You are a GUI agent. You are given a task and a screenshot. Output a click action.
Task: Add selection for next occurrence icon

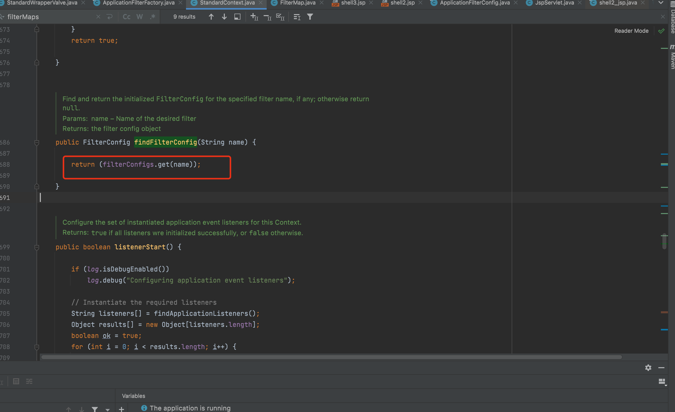click(254, 17)
